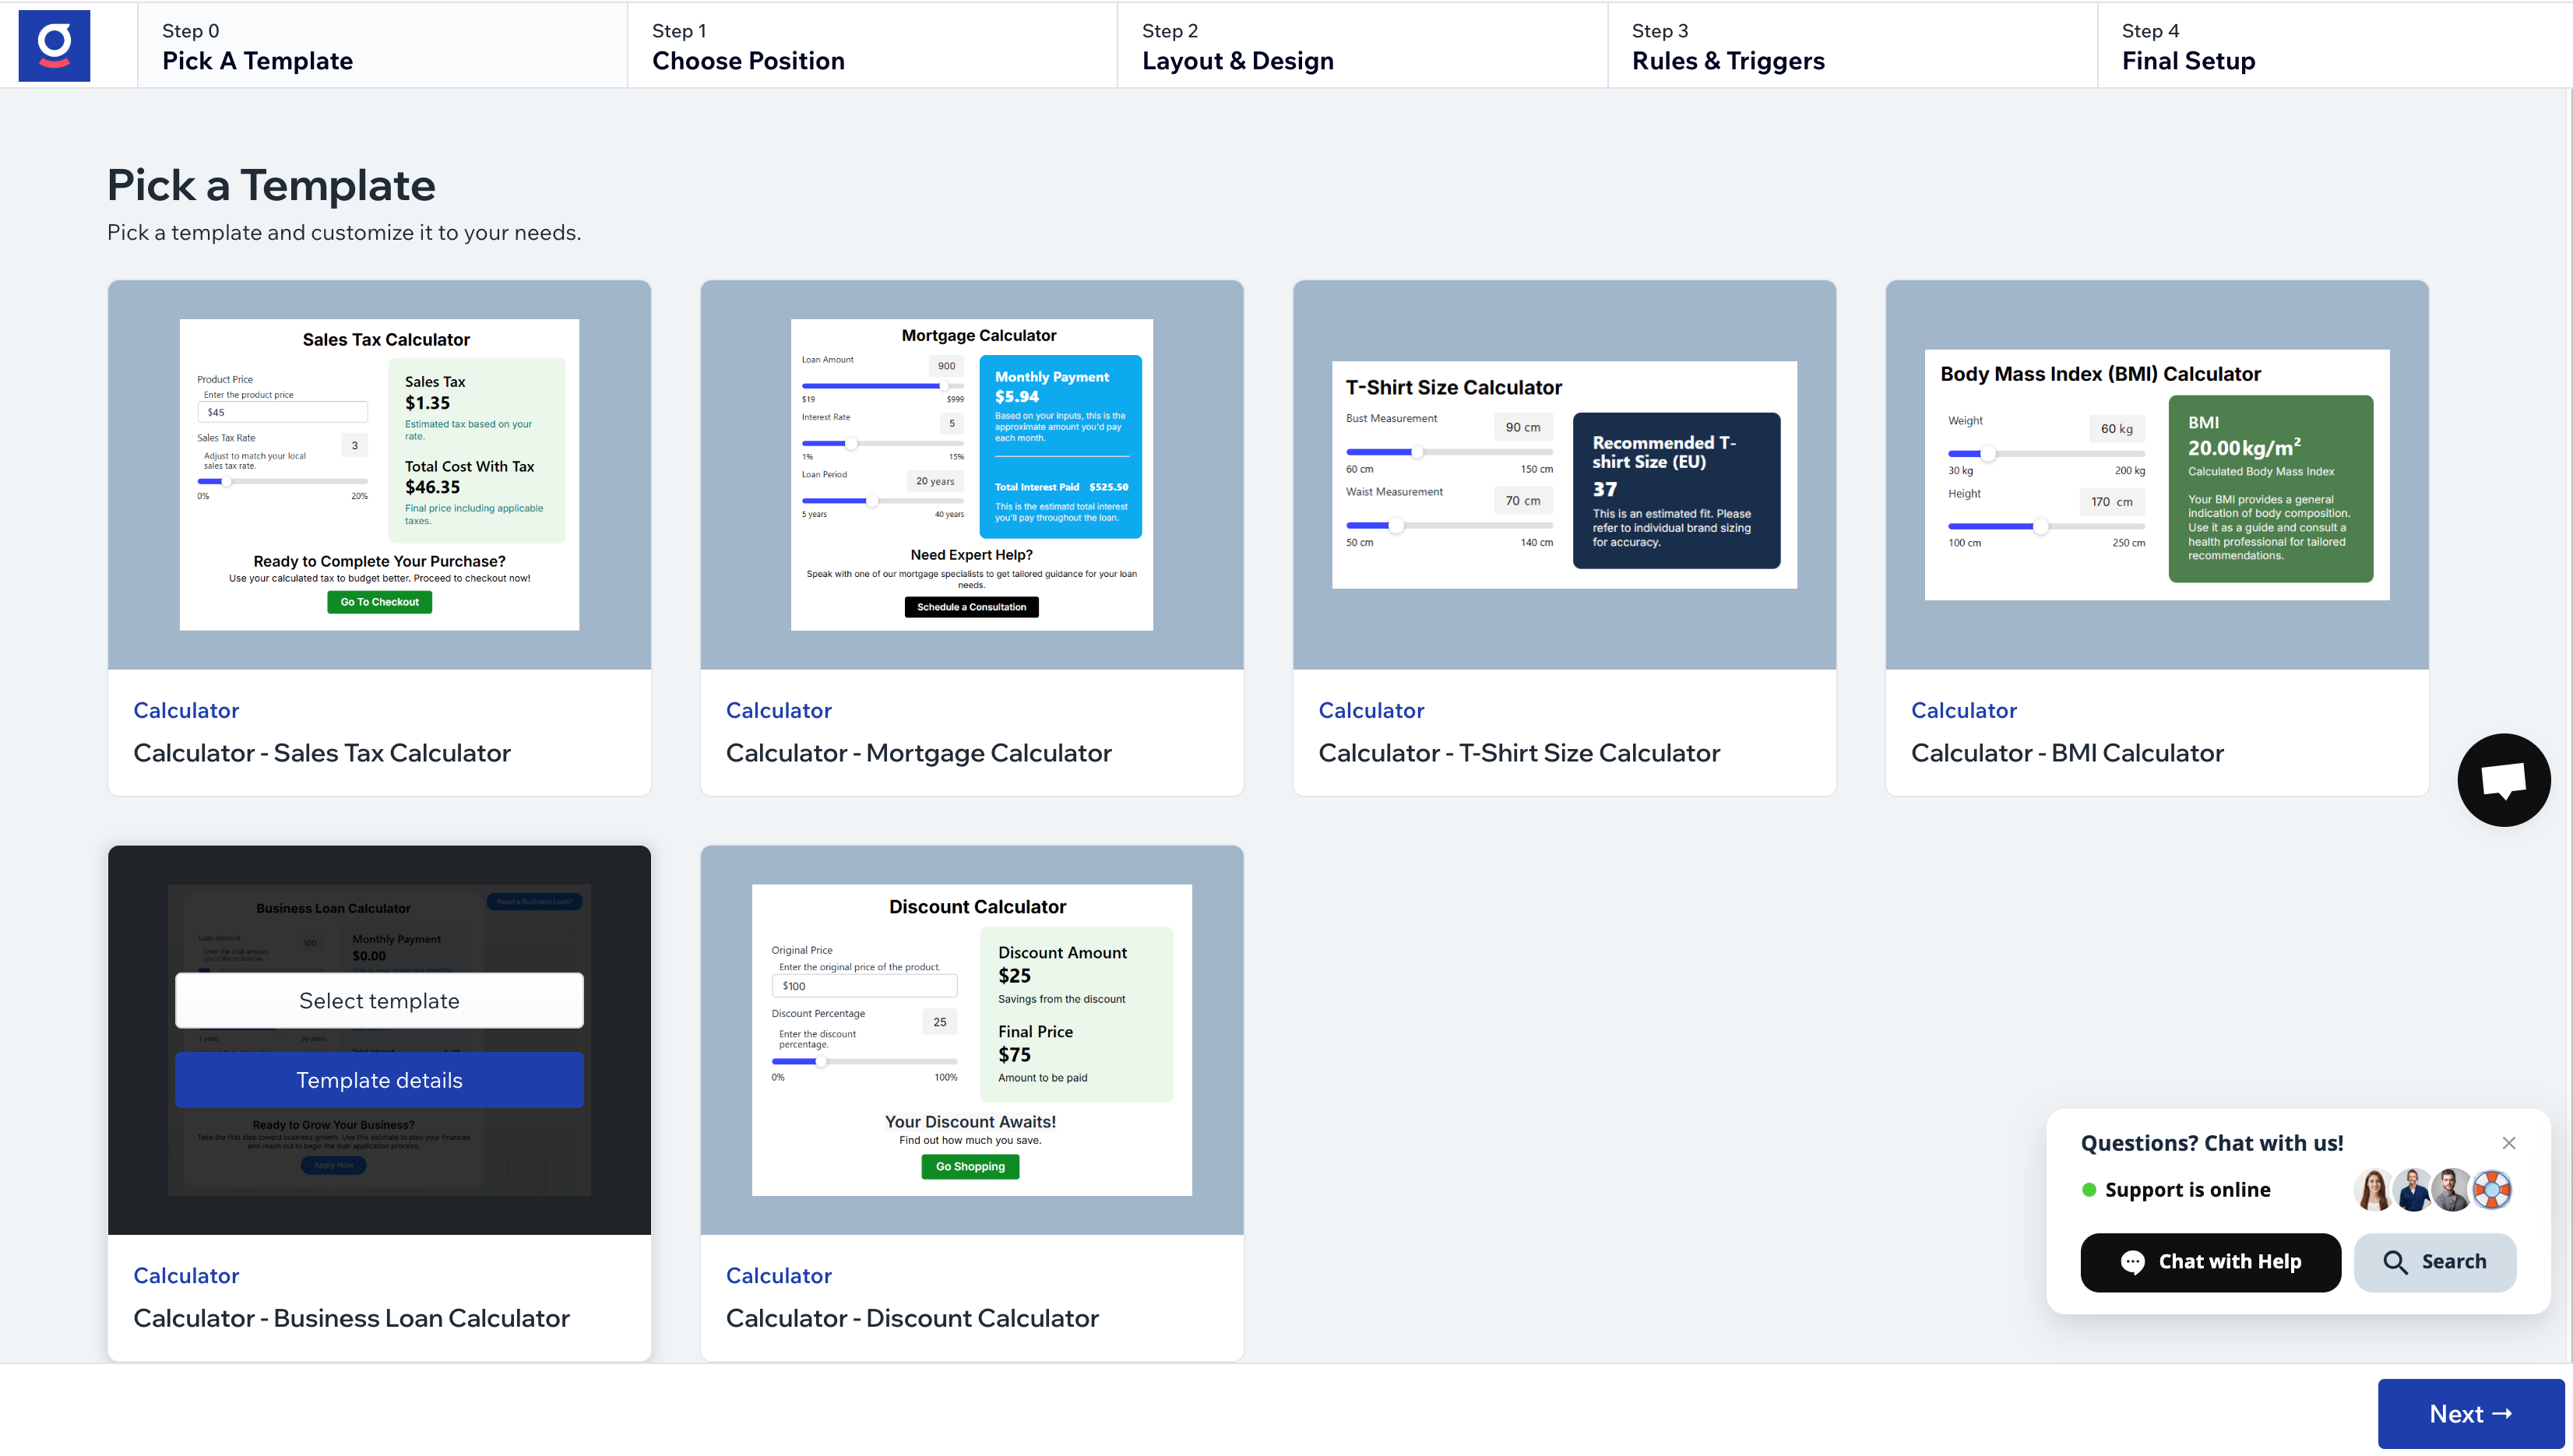
Task: Go to Step 1 Choose Position tab
Action: tap(871, 46)
